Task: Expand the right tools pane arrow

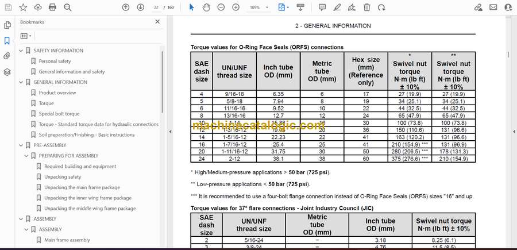Action: tap(514, 132)
